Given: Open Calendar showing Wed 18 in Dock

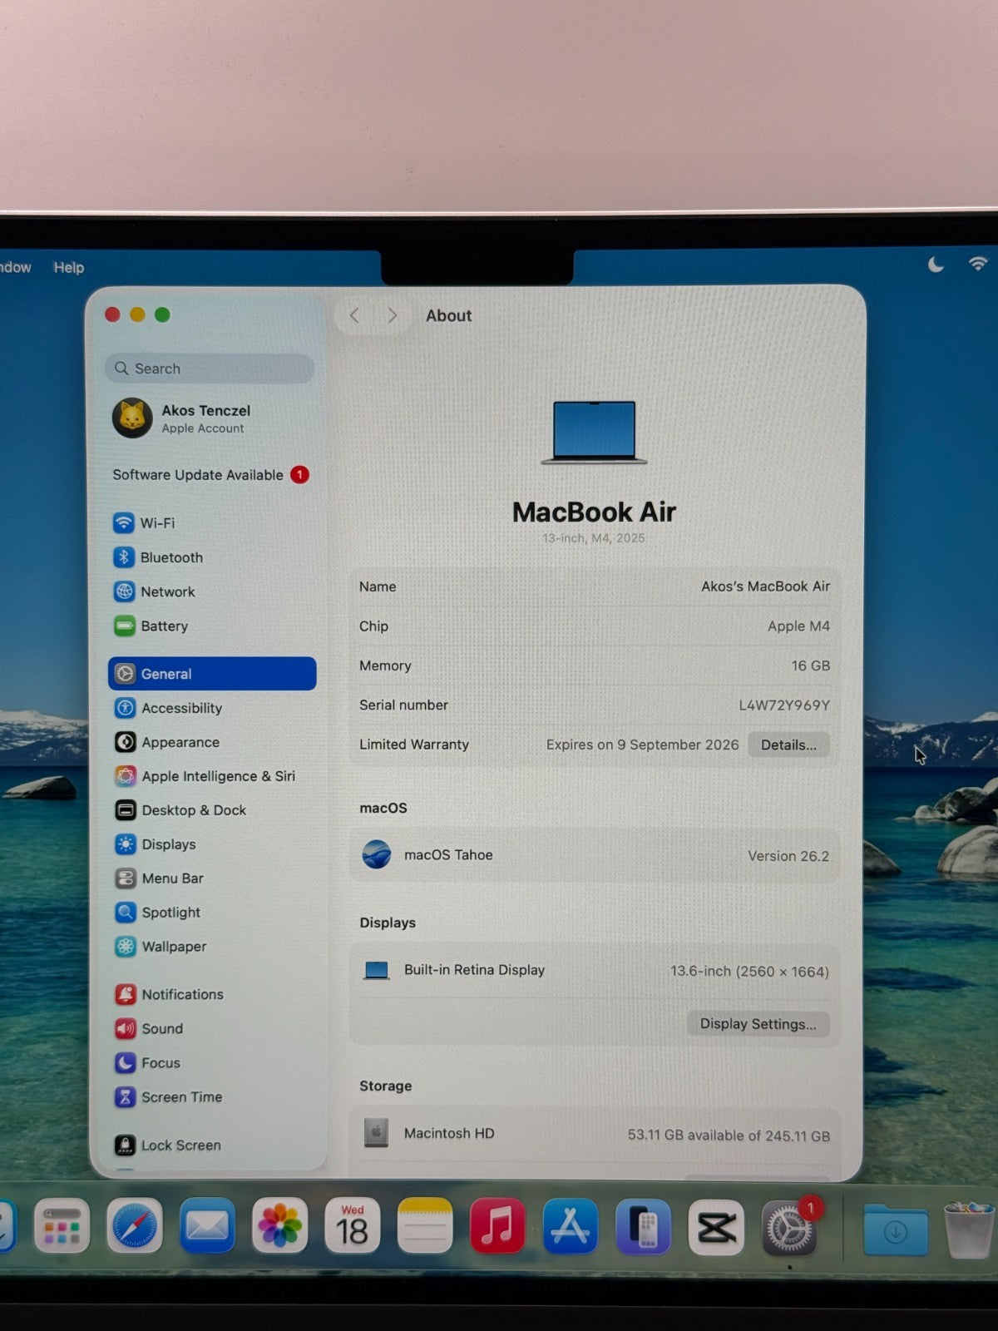Looking at the screenshot, I should 352,1225.
